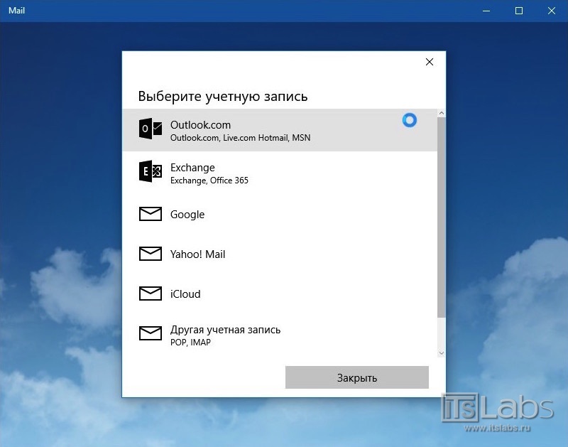Close the account selection dialog with X

[430, 62]
